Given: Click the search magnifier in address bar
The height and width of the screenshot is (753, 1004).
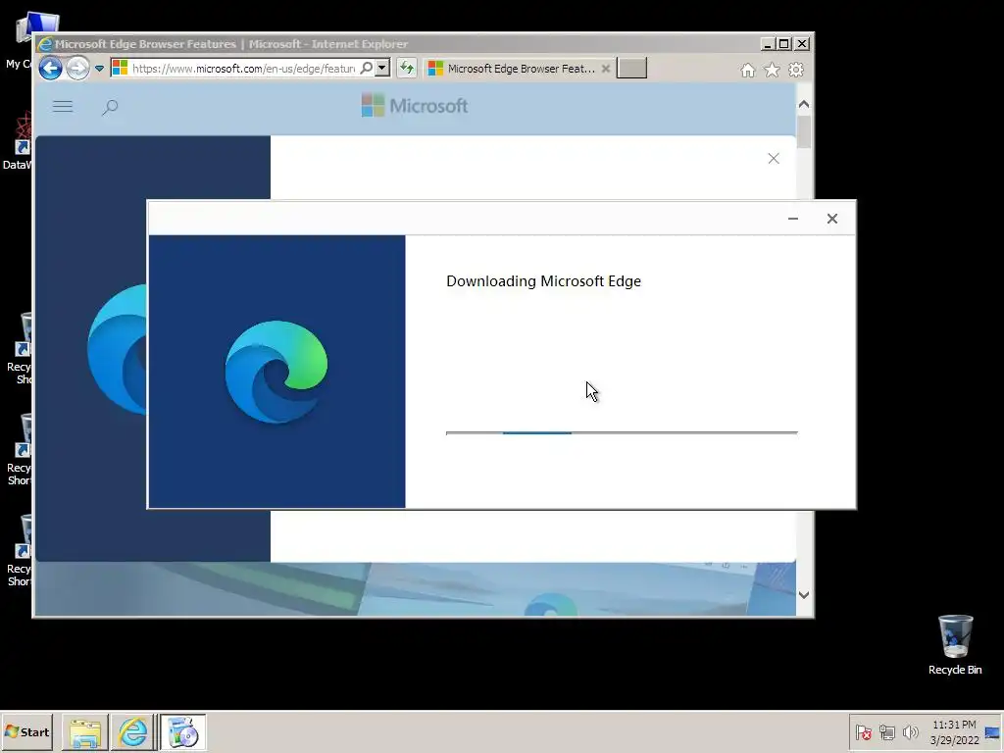Looking at the screenshot, I should pos(367,68).
